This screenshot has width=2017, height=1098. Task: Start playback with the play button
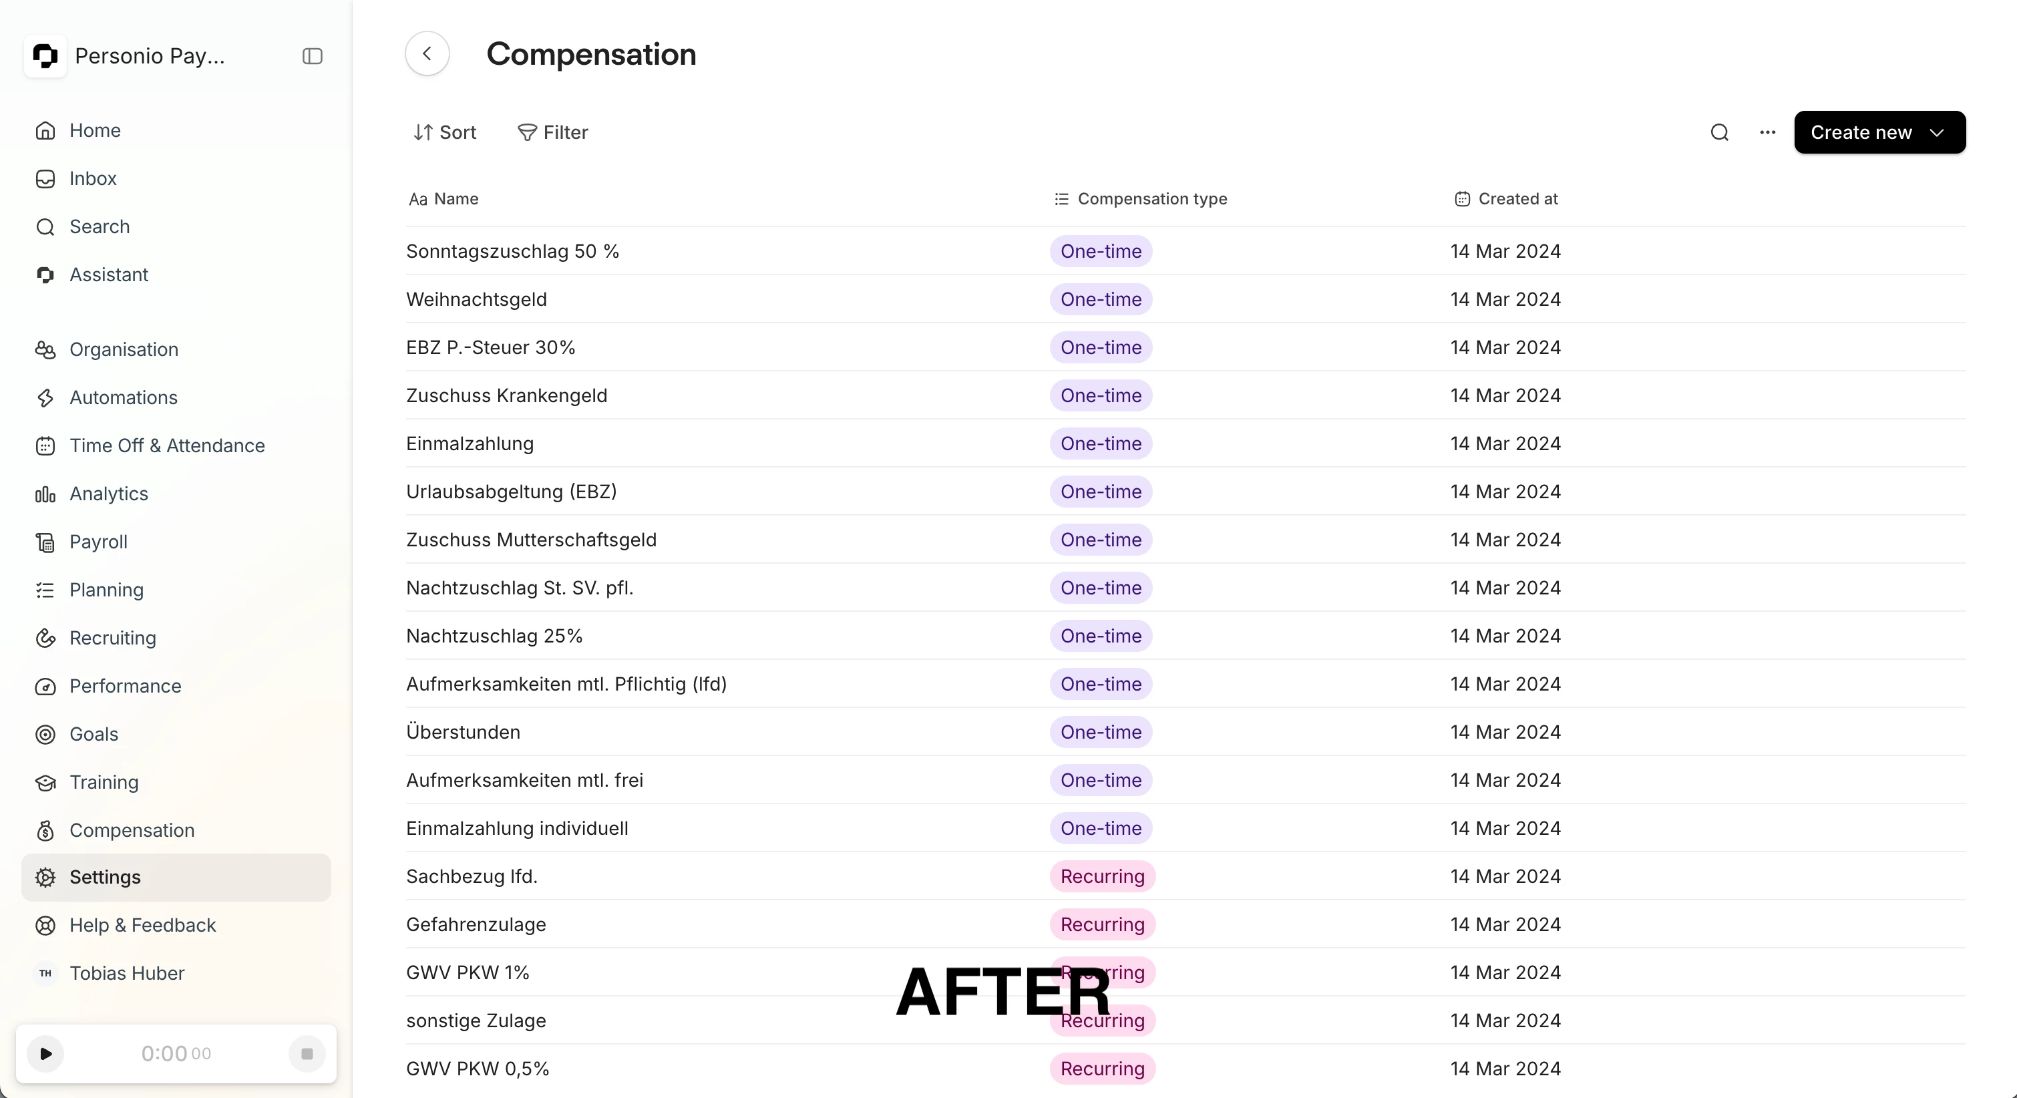45,1053
